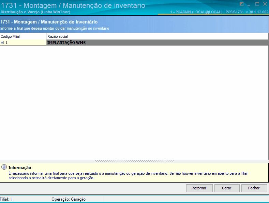Sort by Razão social column header
This screenshot has width=269, height=203.
point(157,36)
